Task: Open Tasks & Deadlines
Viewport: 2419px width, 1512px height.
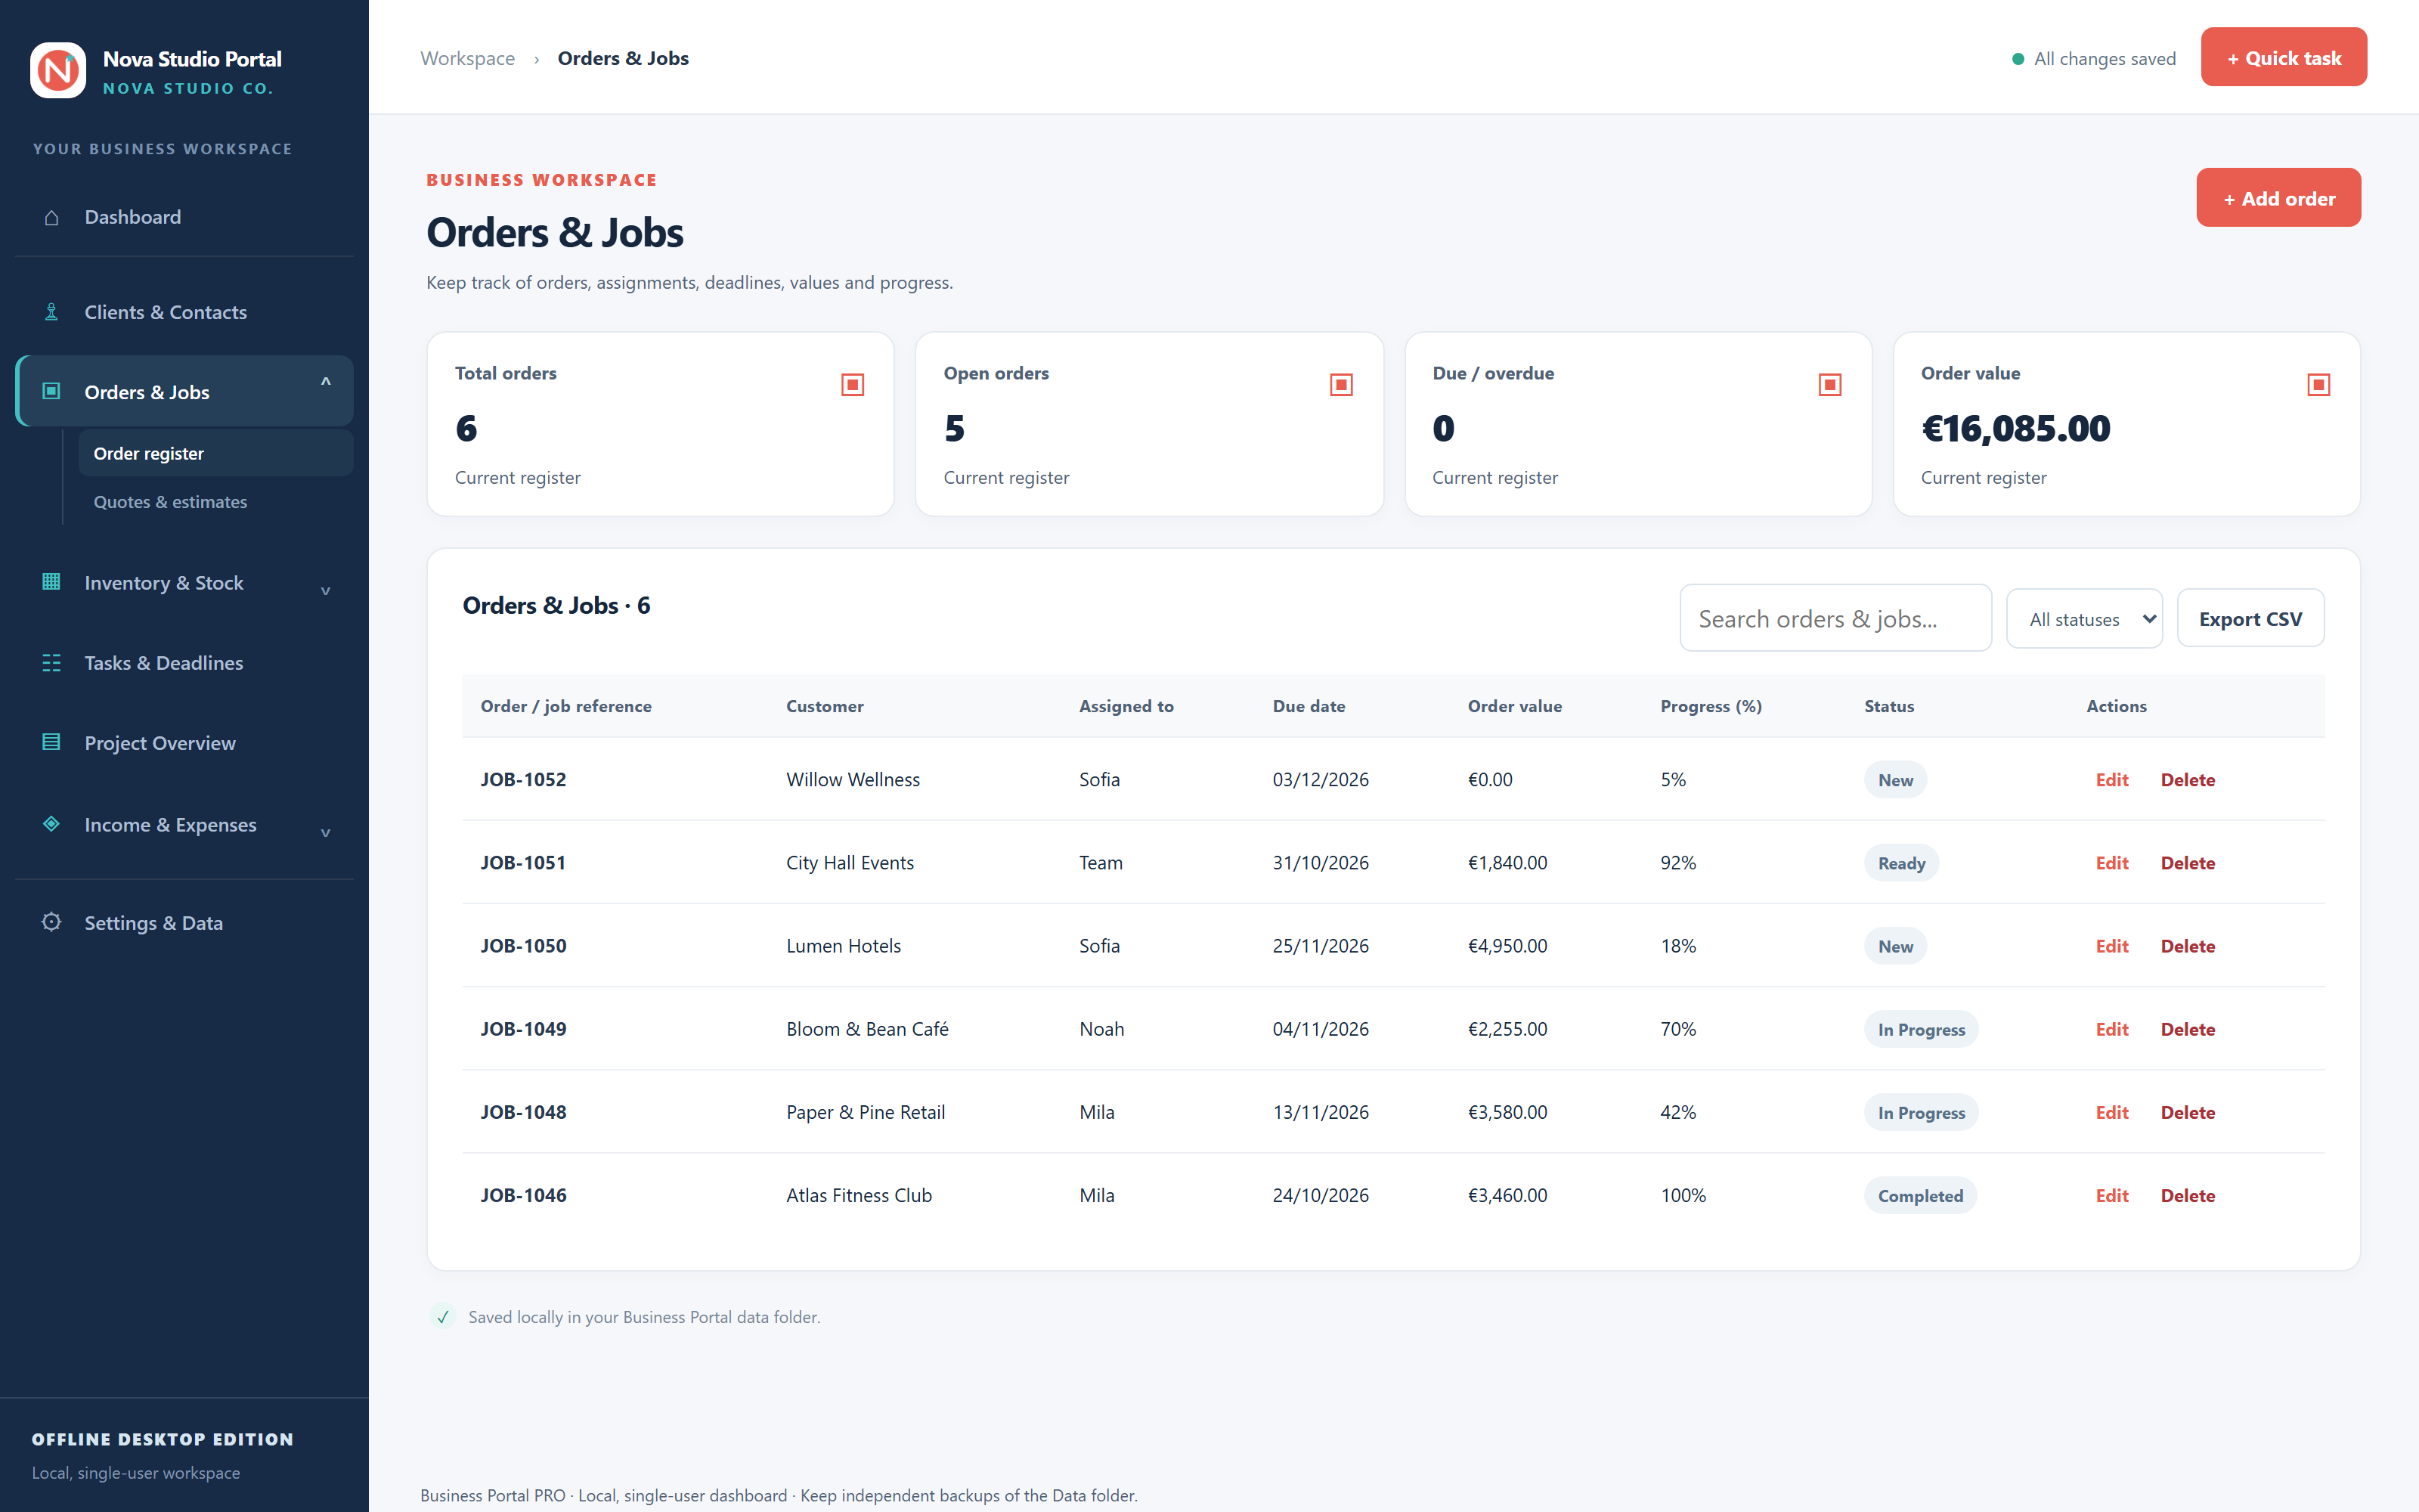Action: tap(185, 662)
